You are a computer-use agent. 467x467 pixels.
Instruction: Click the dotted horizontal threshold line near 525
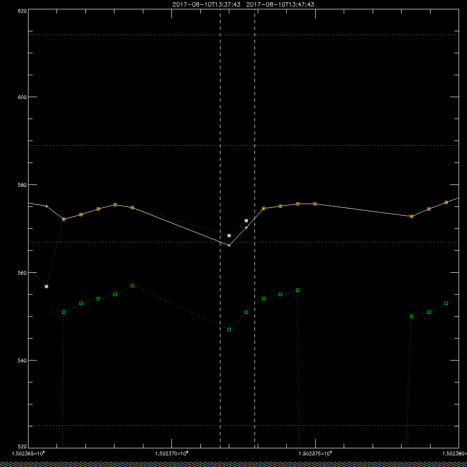[x=243, y=425]
